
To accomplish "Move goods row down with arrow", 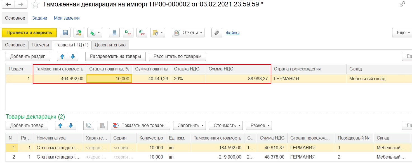I will coord(71,126).
